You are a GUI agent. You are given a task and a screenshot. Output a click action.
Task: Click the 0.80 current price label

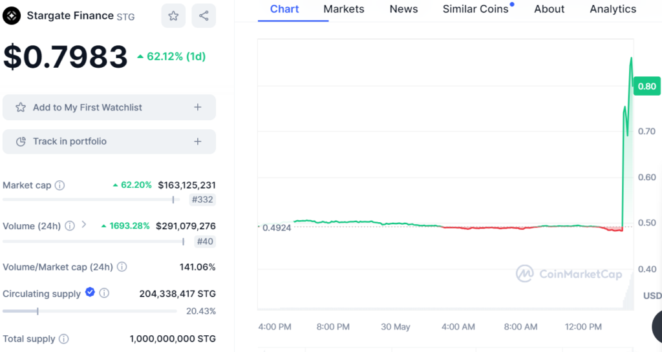click(646, 86)
